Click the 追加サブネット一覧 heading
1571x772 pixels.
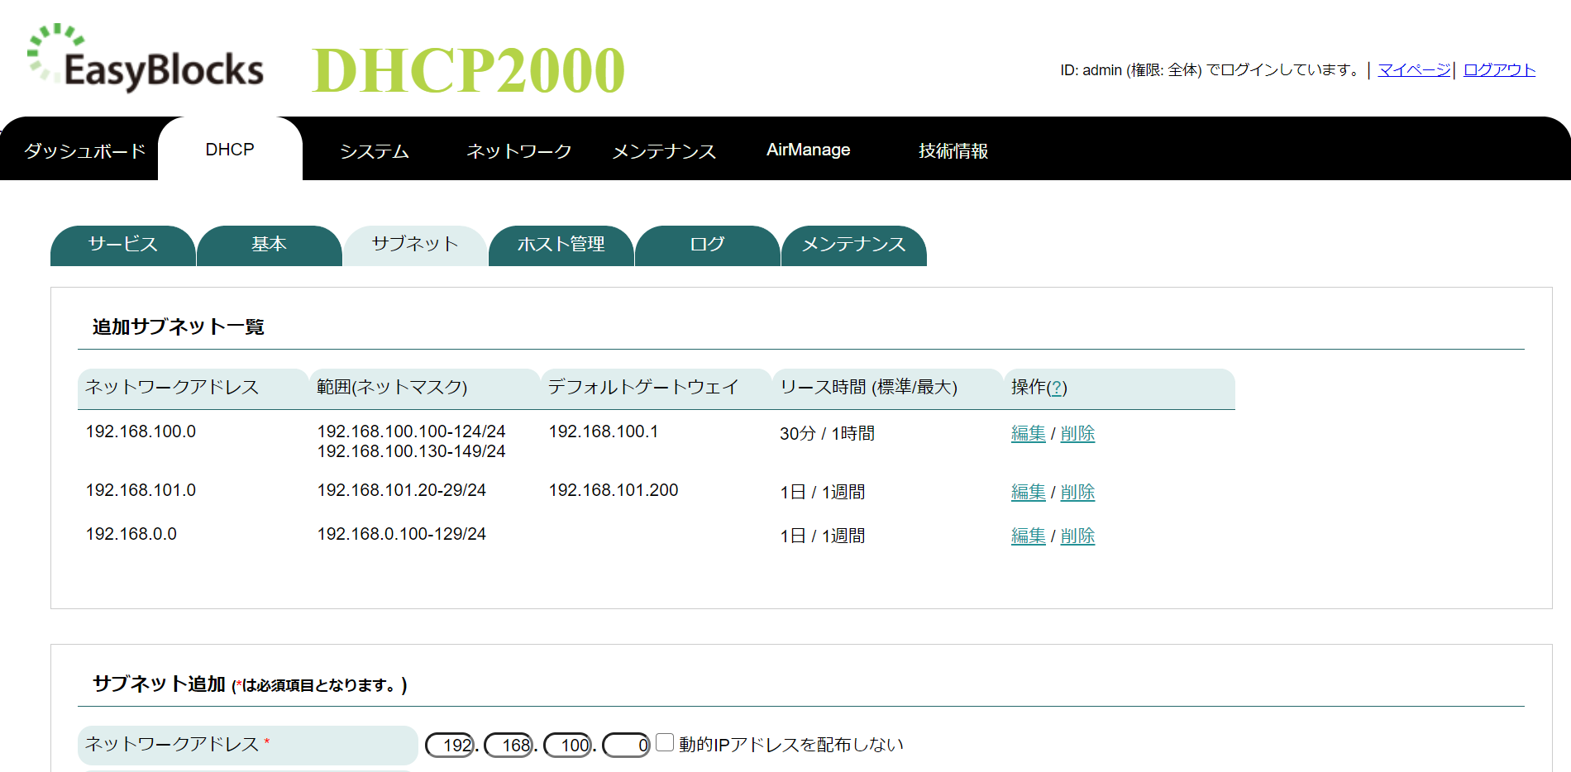179,327
